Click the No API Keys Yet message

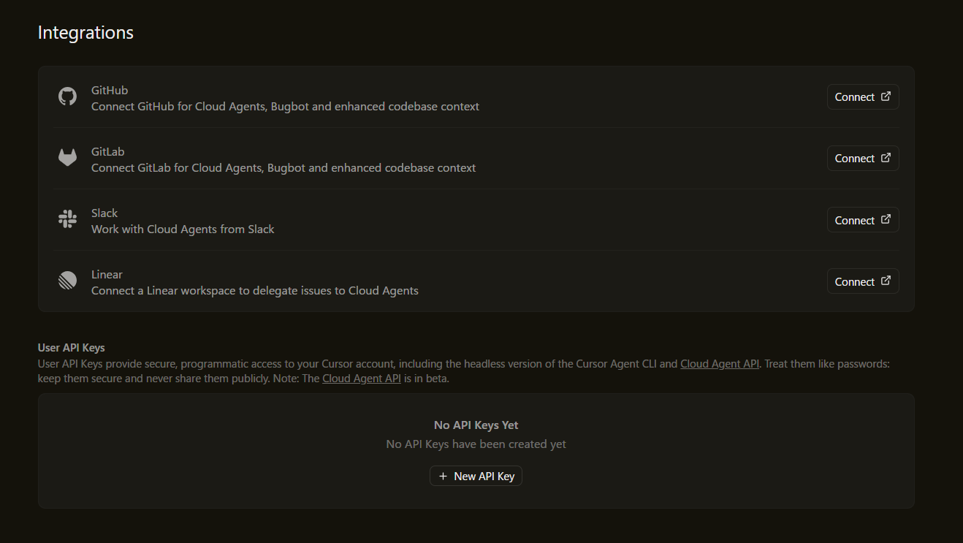476,425
